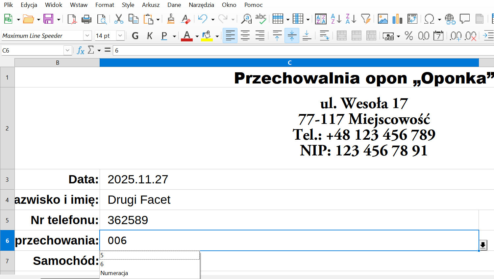This screenshot has width=494, height=279.
Task: Toggle underline (P) formatting
Action: coord(164,35)
